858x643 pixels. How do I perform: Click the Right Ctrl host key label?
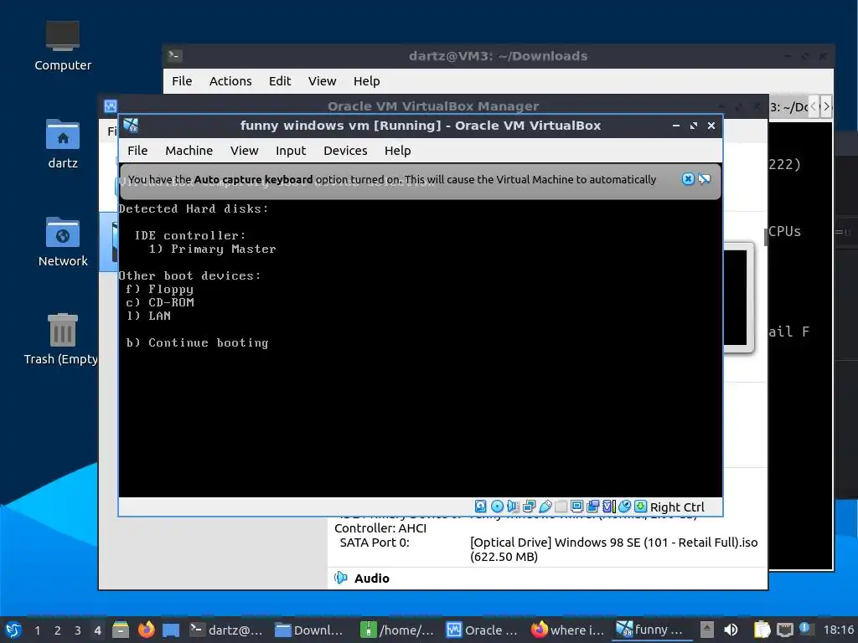[x=677, y=507]
